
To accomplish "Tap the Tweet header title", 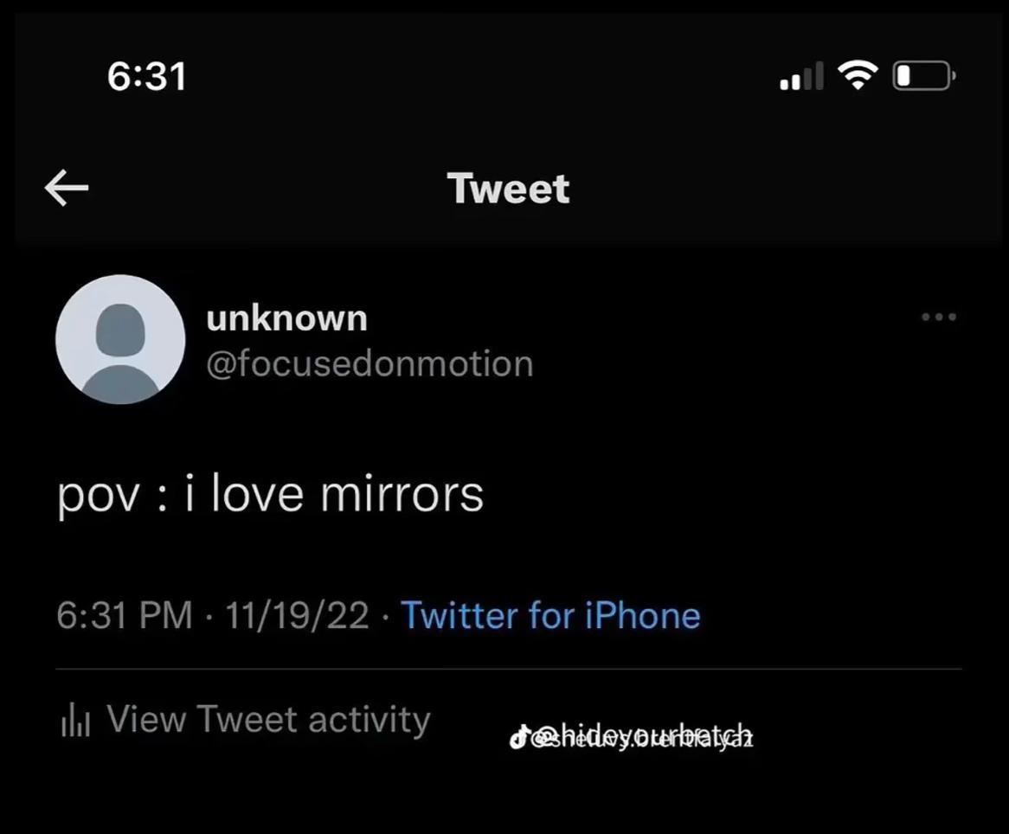I will point(508,189).
